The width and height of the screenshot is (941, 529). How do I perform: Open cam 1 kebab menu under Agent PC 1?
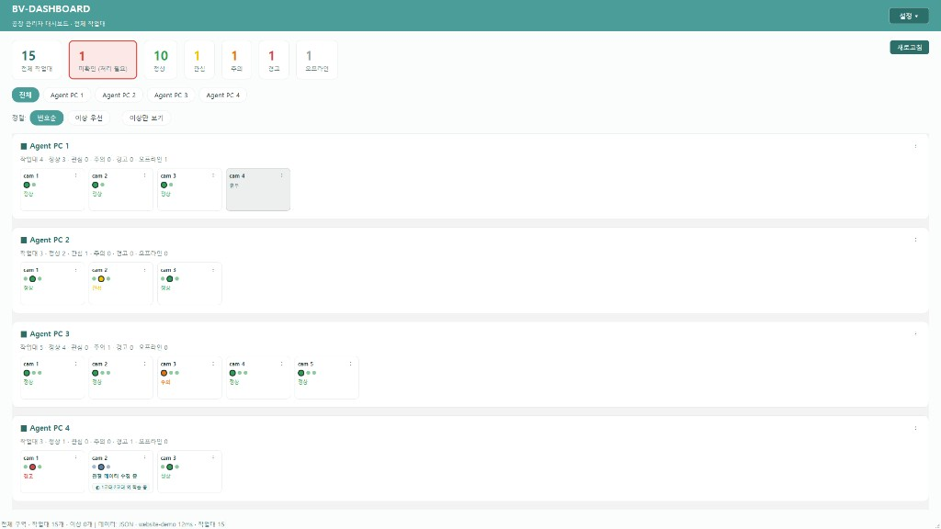(x=75, y=175)
